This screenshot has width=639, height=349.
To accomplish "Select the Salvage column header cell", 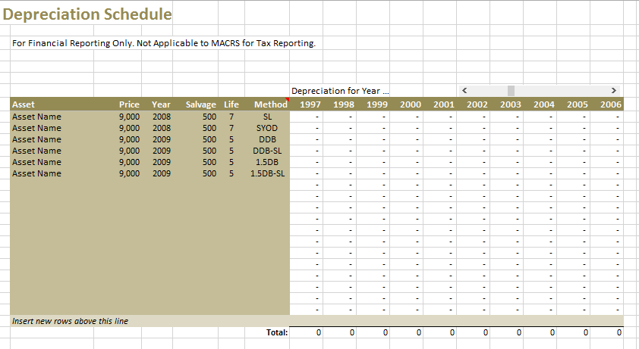I will click(200, 104).
